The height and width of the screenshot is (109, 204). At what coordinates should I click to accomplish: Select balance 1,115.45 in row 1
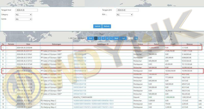(185, 48)
